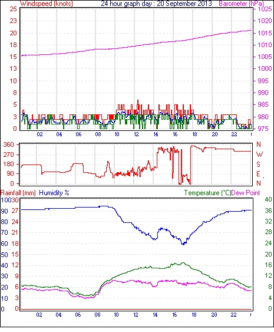Select the Humidity % legend label
The height and width of the screenshot is (332, 274).
54,193
